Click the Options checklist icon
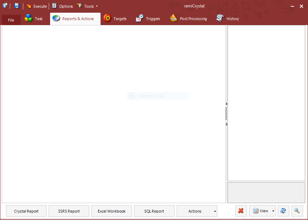The image size is (308, 220). point(54,6)
